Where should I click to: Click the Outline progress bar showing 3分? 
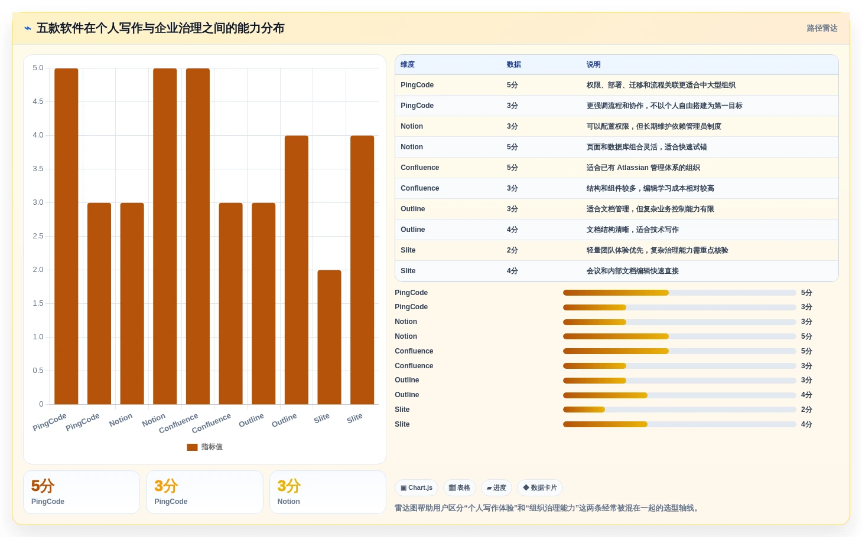pyautogui.click(x=679, y=381)
